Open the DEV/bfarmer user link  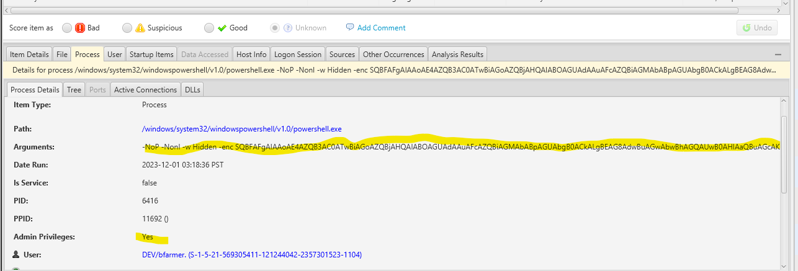point(251,255)
